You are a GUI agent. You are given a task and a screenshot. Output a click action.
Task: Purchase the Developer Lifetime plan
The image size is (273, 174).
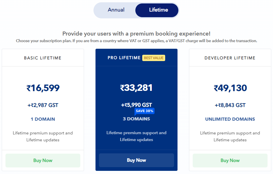[230, 161]
